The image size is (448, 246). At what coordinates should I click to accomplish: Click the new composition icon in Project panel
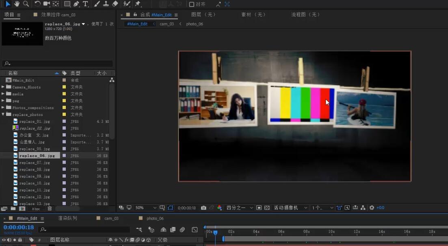click(x=22, y=209)
